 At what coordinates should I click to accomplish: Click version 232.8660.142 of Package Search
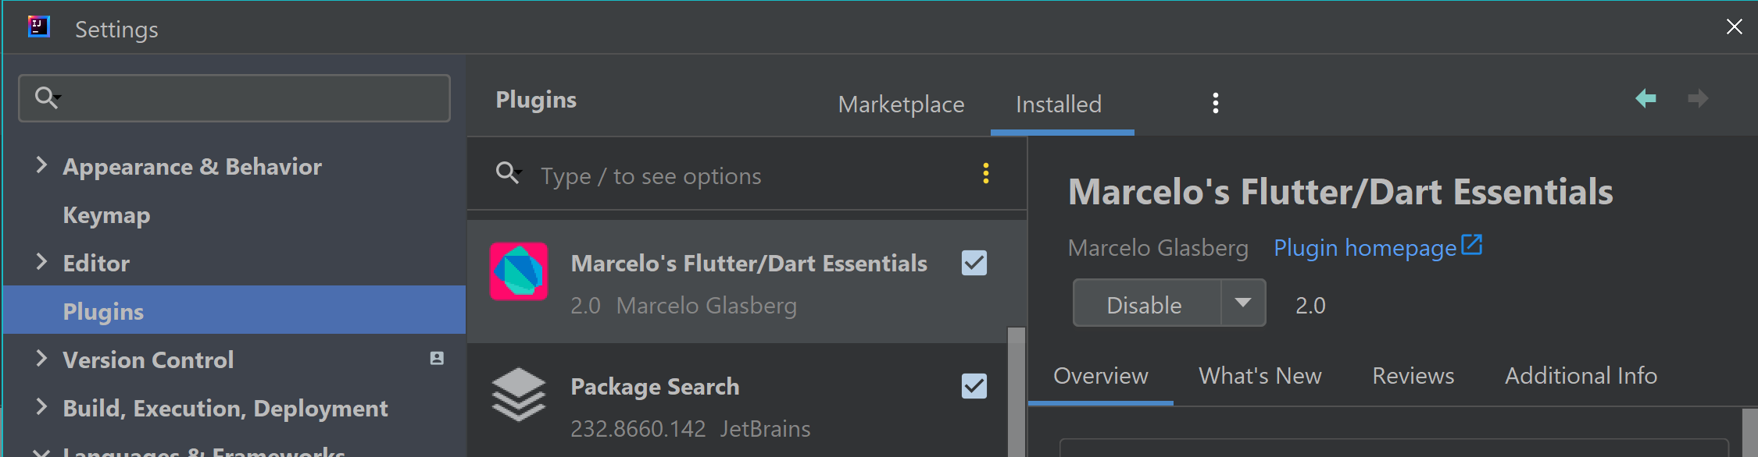click(x=638, y=429)
